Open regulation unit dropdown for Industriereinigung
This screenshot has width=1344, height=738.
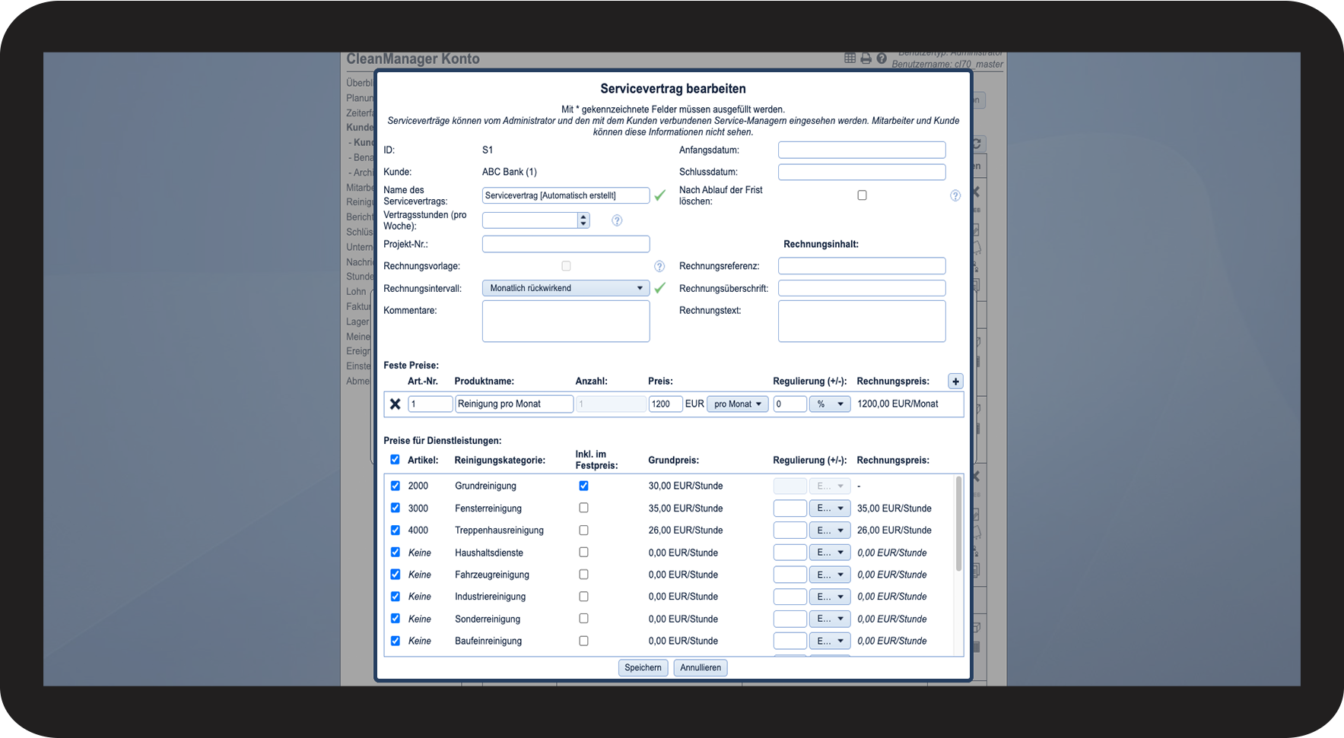[830, 597]
